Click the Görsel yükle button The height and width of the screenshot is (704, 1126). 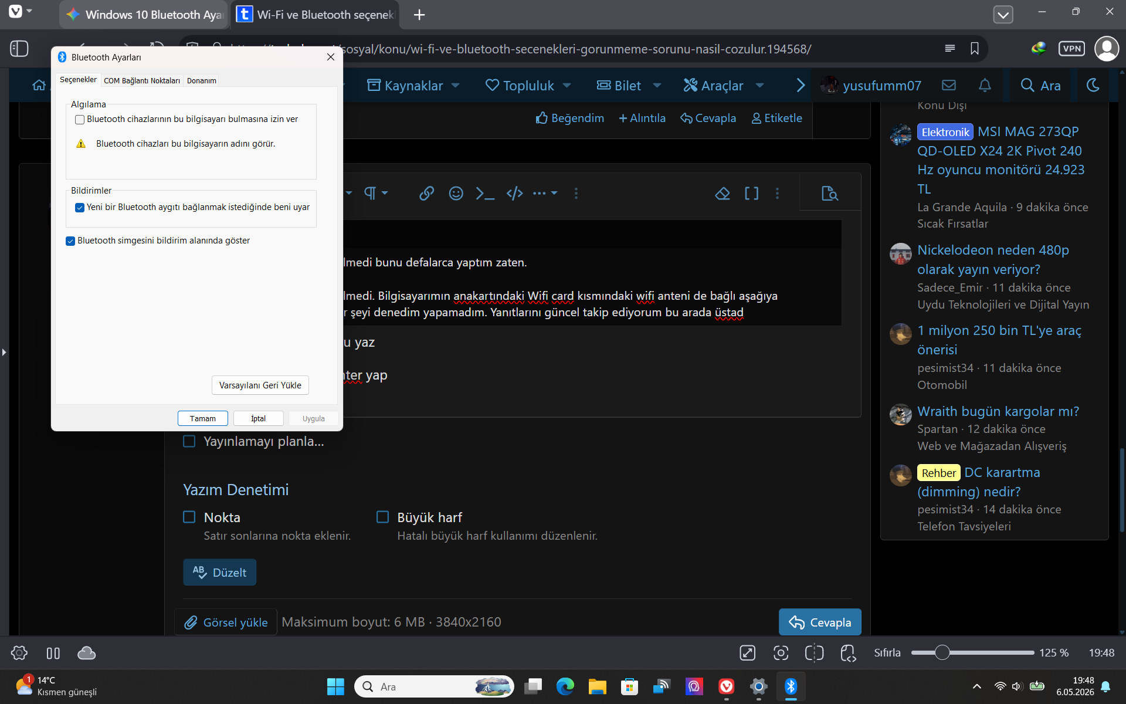[226, 622]
